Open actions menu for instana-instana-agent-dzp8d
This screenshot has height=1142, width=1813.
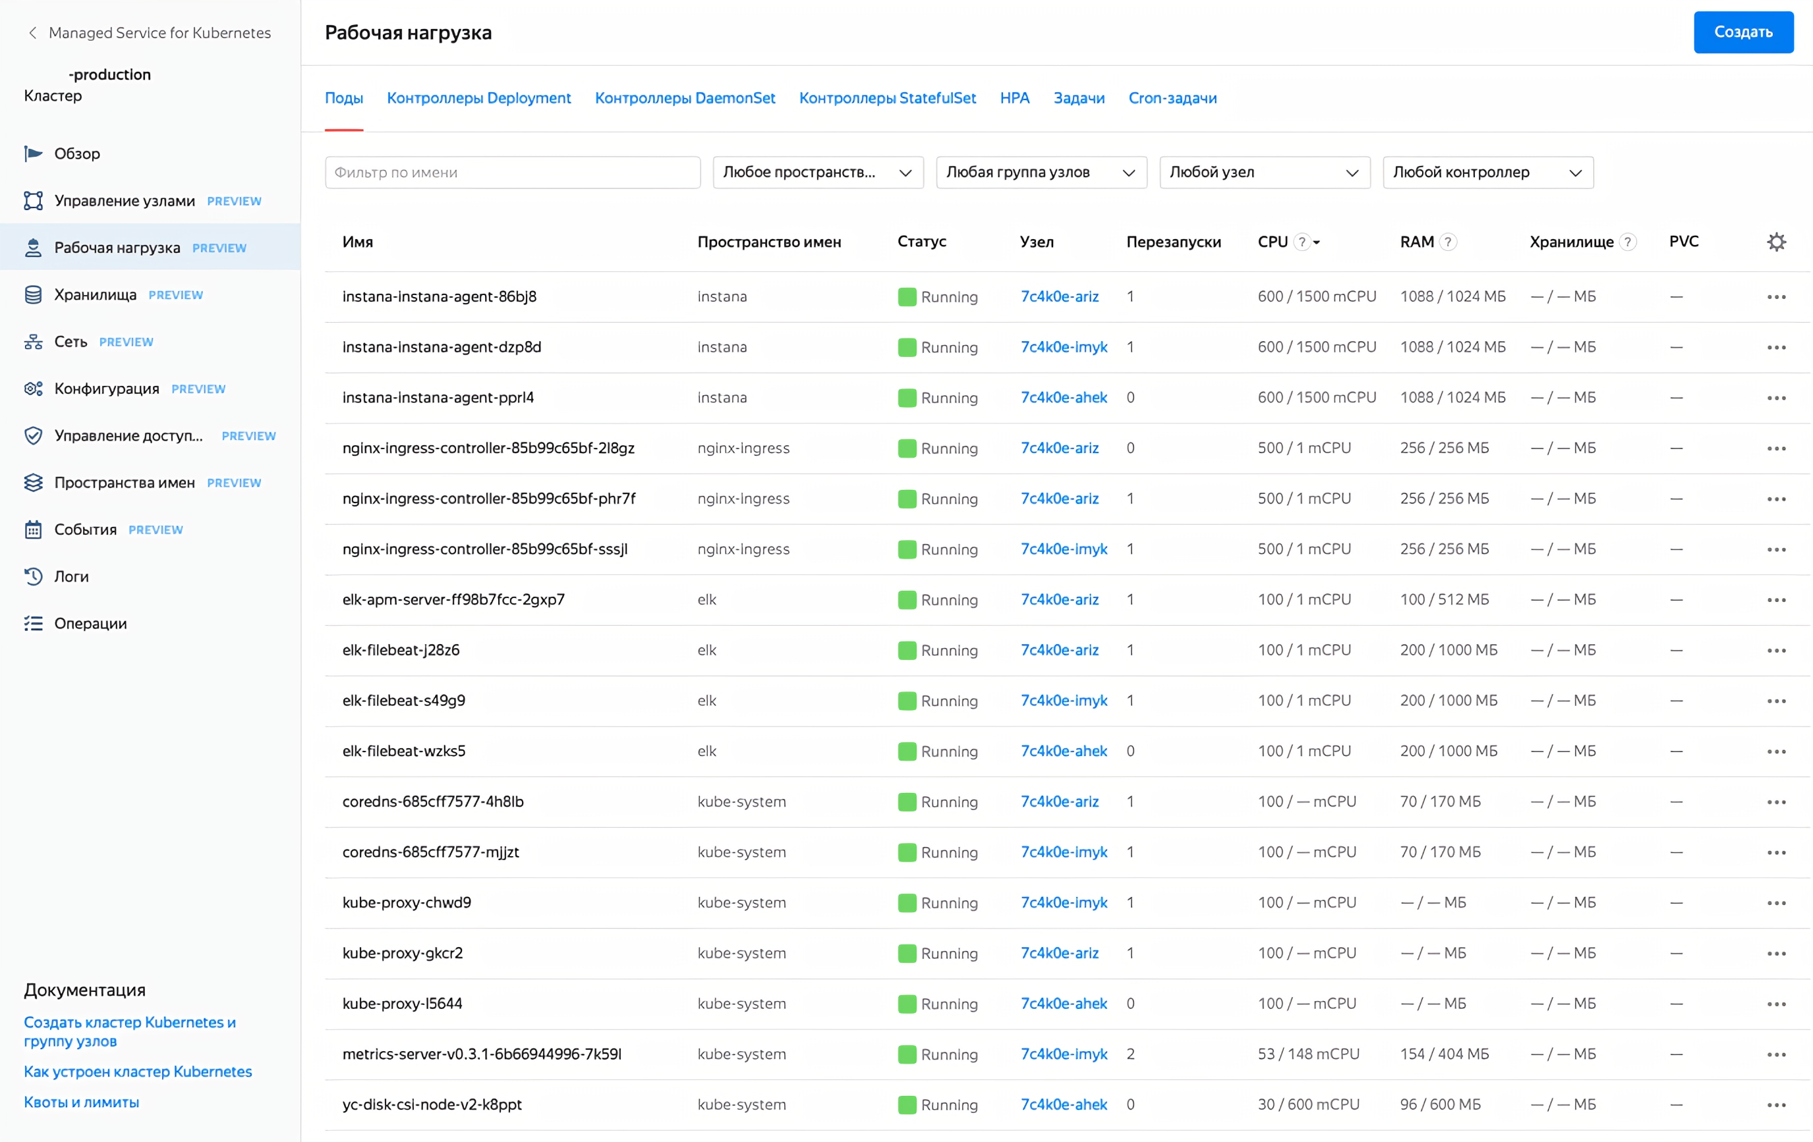pyautogui.click(x=1776, y=347)
